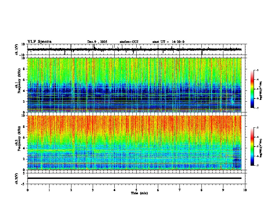276x213 pixels.
Task: Click the "station=OUI" header label
Action: click(129, 42)
